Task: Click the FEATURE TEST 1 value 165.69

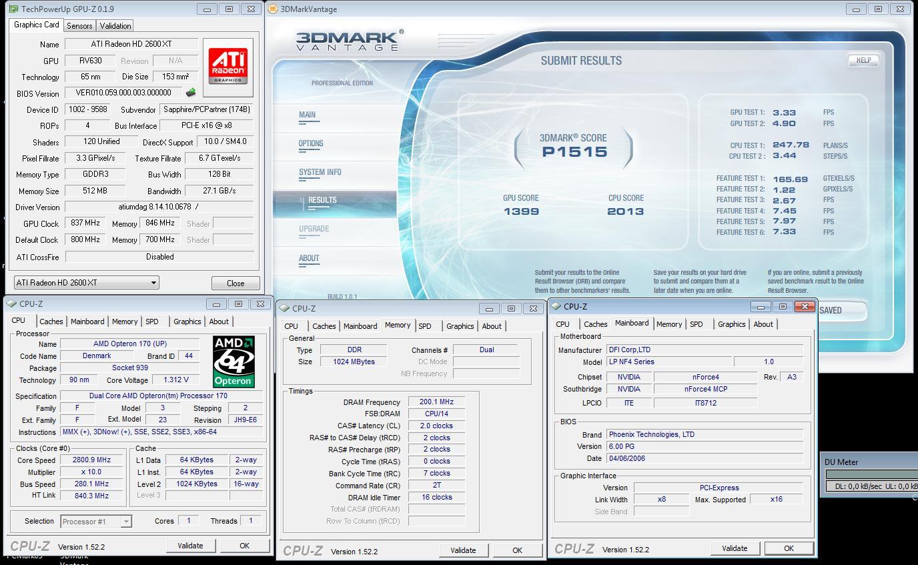Action: (x=790, y=179)
